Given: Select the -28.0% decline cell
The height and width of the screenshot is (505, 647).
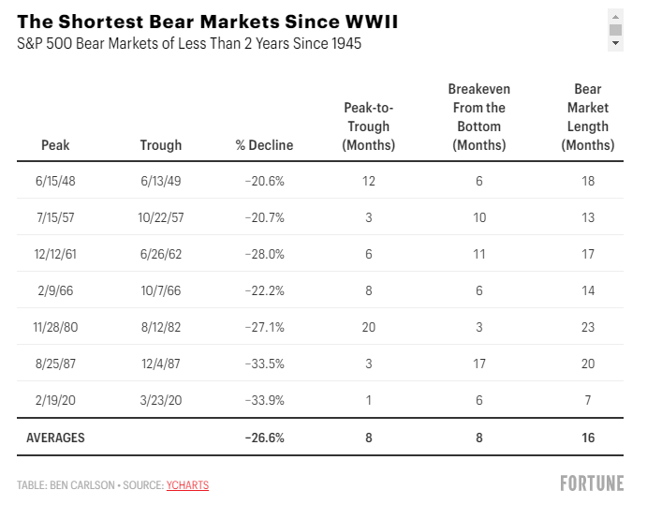Looking at the screenshot, I should point(264,254).
